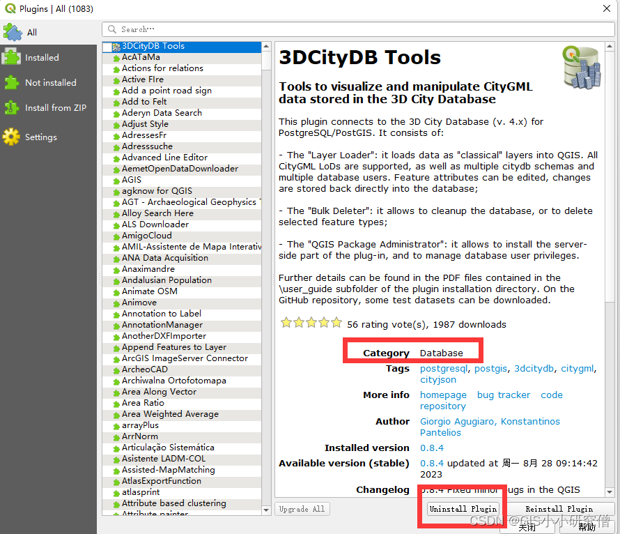Select Actions for relations plugin

click(x=182, y=68)
